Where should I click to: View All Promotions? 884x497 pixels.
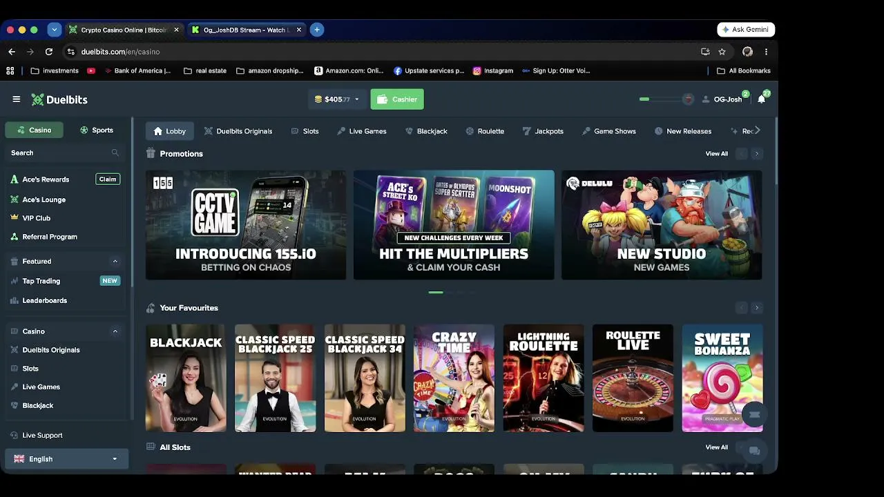717,154
